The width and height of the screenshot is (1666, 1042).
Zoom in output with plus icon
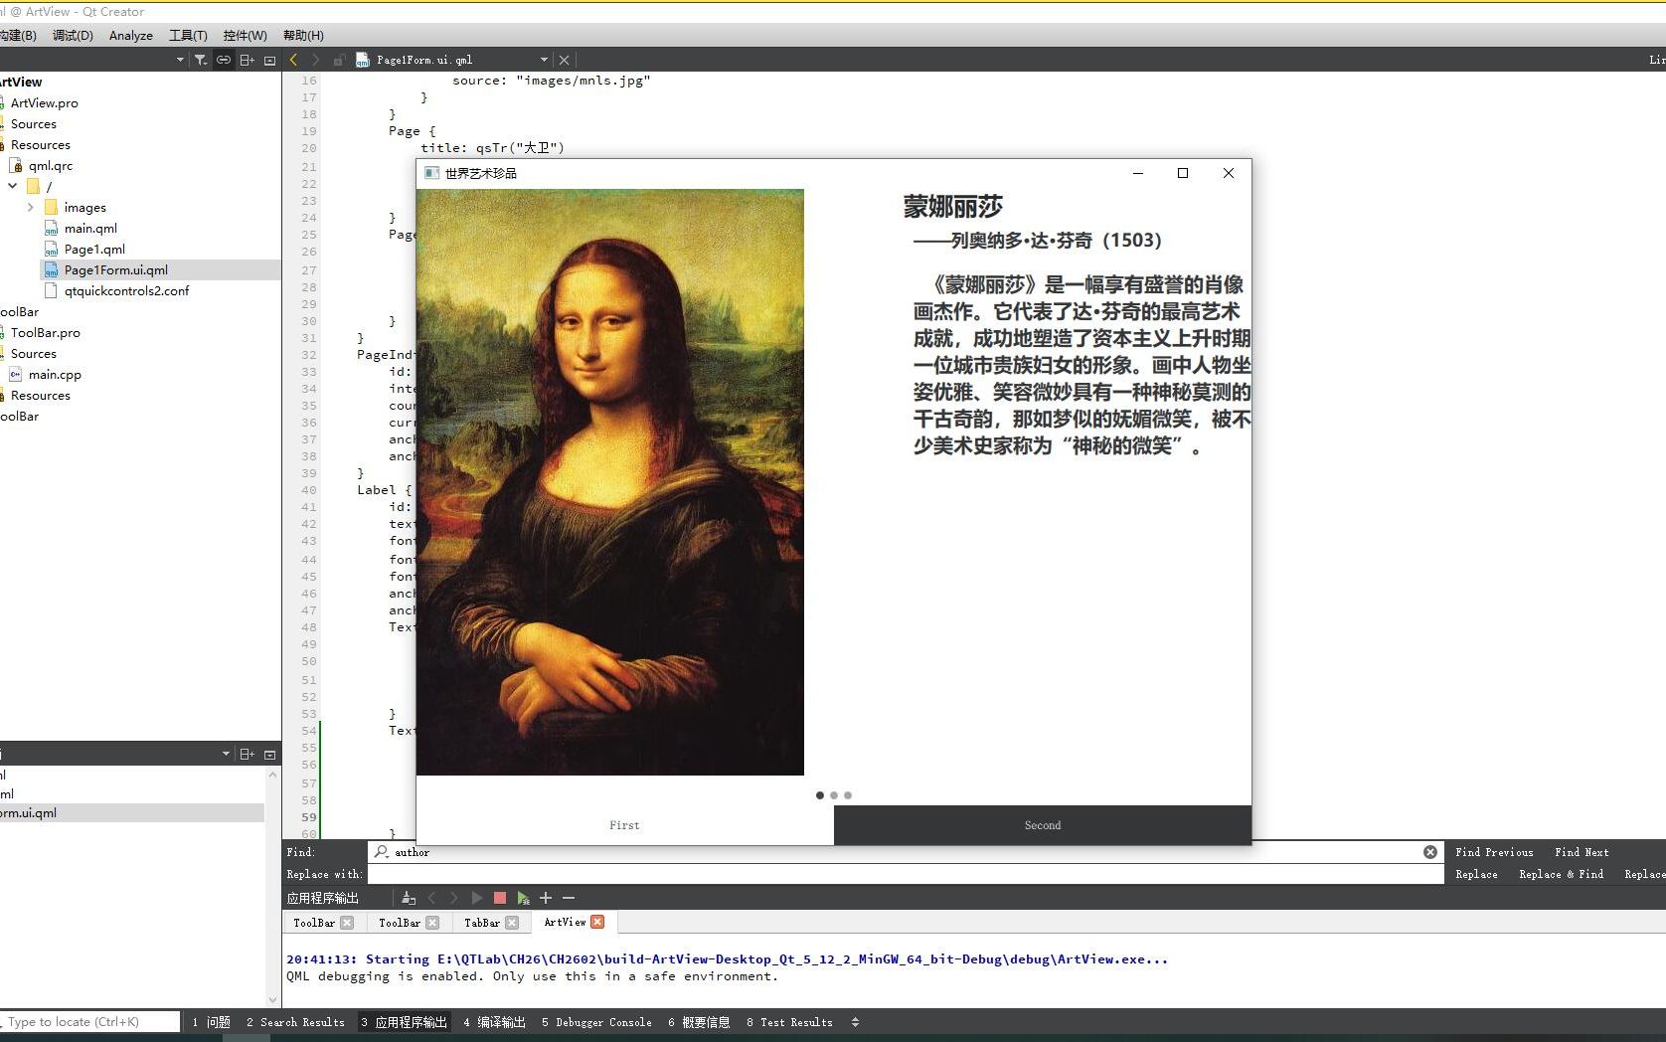click(x=545, y=898)
